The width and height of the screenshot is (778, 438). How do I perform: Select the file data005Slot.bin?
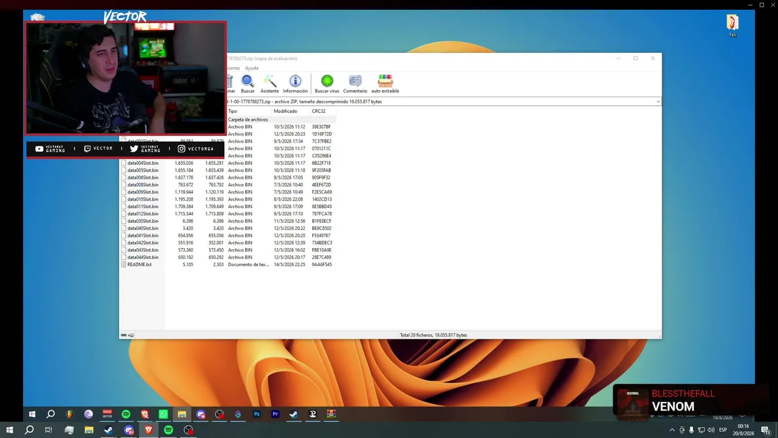[x=142, y=170]
